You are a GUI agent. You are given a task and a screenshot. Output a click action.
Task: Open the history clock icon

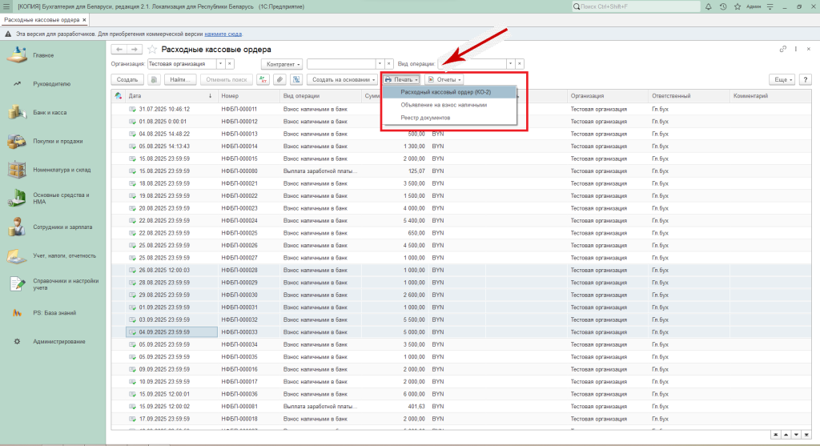click(x=723, y=6)
